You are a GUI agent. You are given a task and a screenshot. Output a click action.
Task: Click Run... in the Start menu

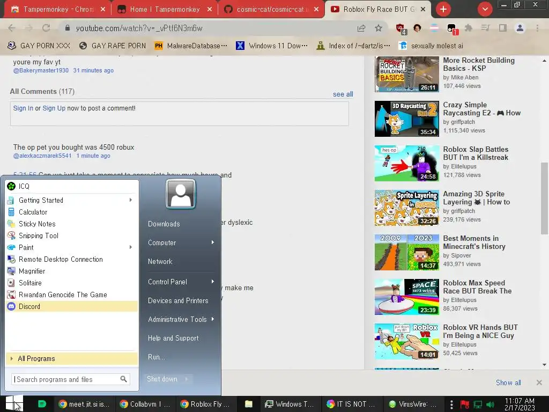click(x=156, y=357)
